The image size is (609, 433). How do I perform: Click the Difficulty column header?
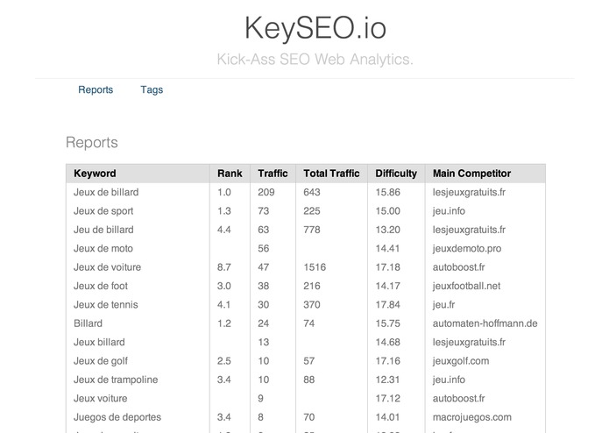[x=396, y=174]
